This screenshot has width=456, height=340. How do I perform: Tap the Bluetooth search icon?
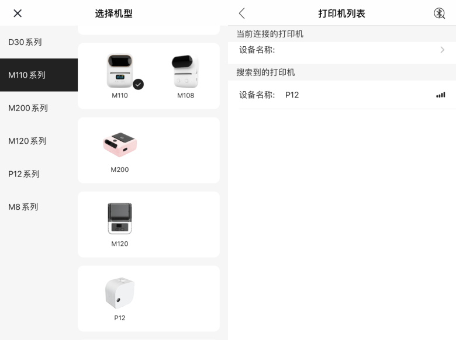point(439,13)
